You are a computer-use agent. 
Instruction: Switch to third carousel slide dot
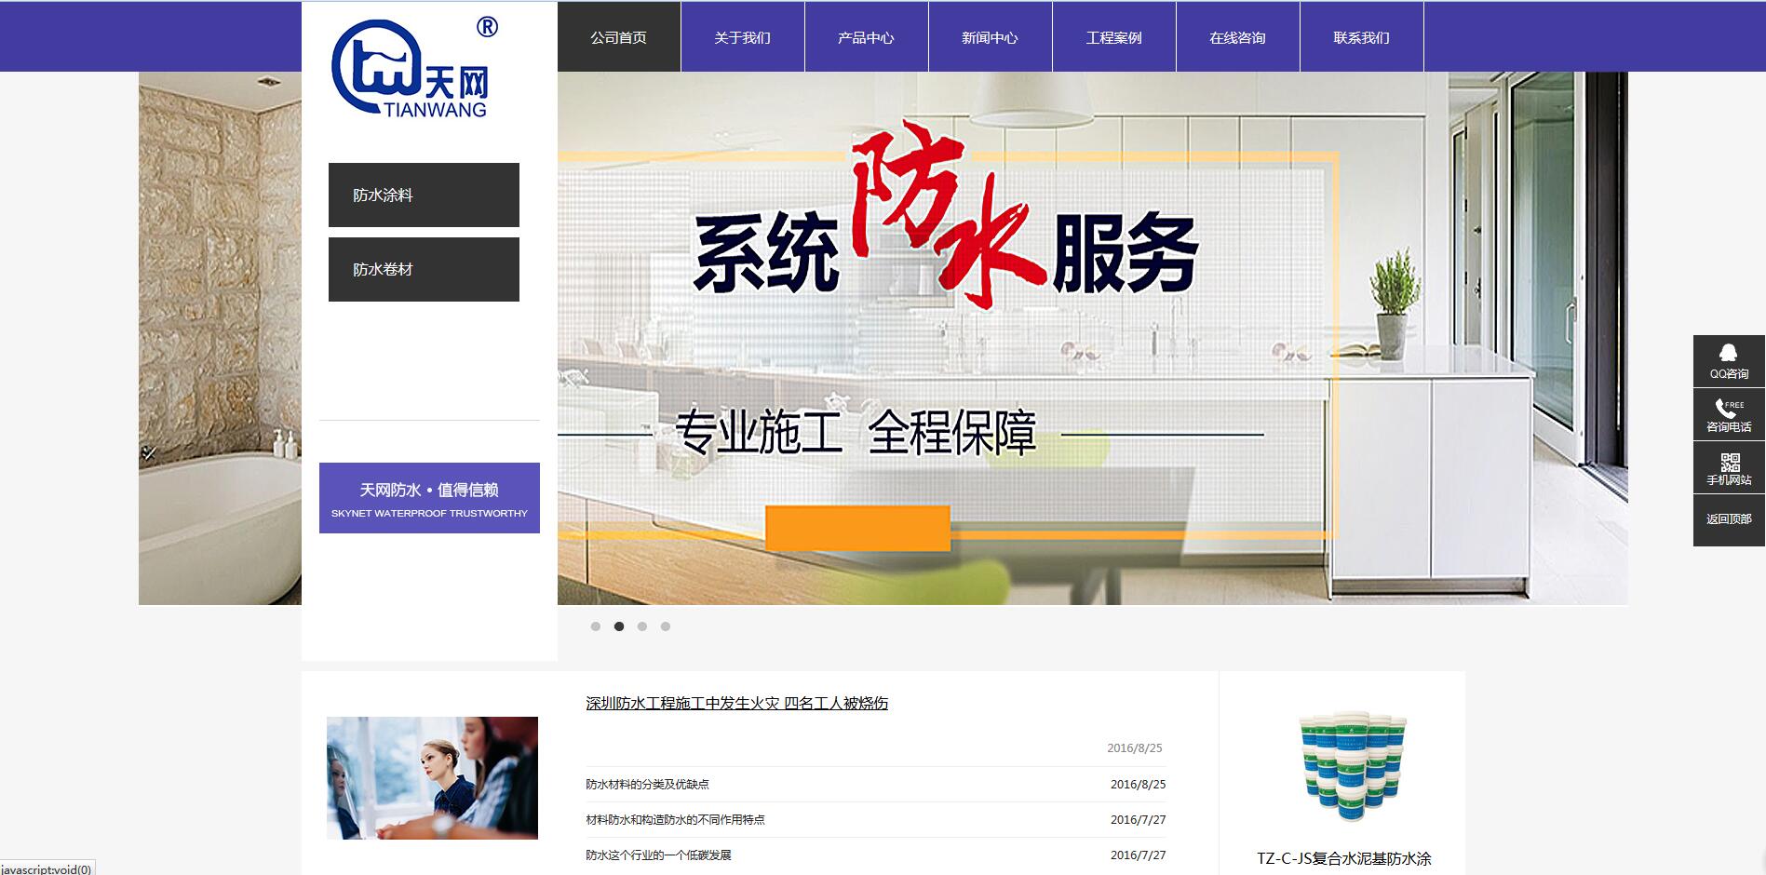[x=642, y=626]
